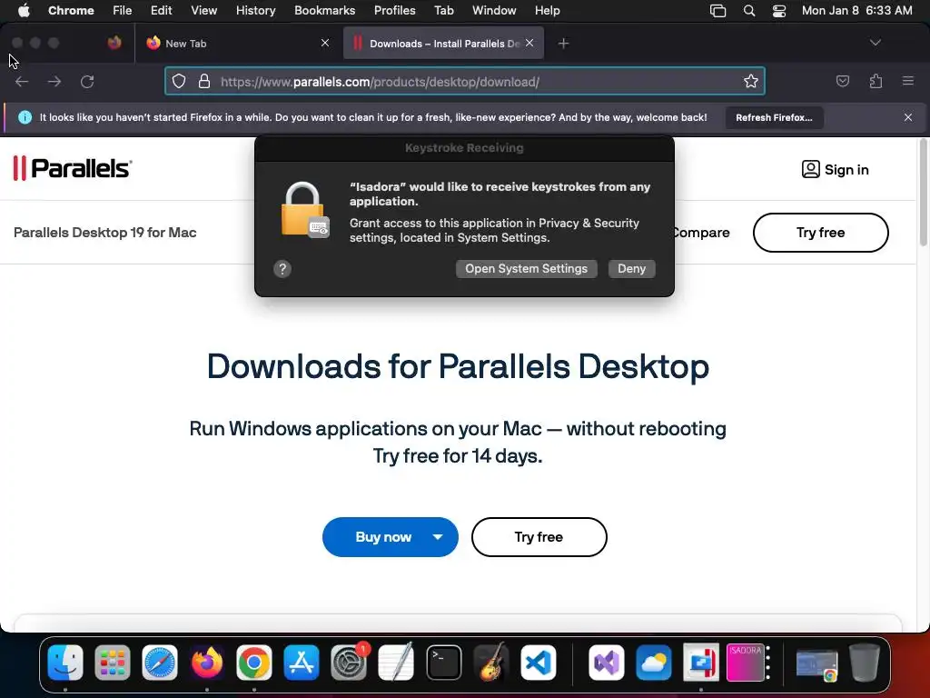Click the Stage Manager menu bar icon

pyautogui.click(x=717, y=11)
